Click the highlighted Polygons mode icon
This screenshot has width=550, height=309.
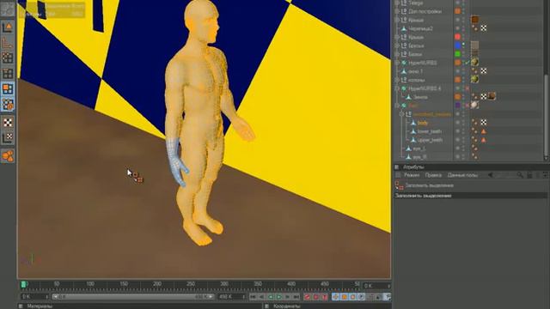(8, 88)
